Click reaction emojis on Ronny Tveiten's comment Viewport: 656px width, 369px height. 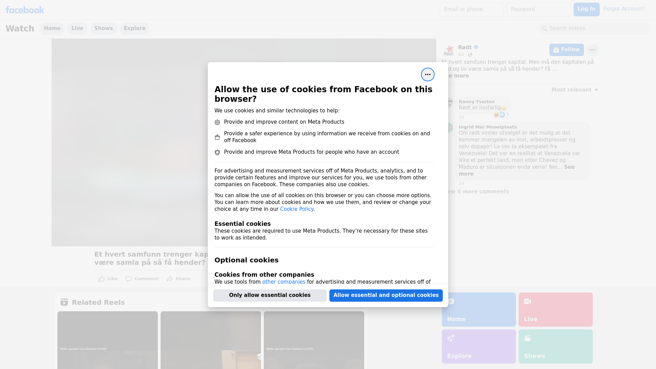[x=499, y=114]
